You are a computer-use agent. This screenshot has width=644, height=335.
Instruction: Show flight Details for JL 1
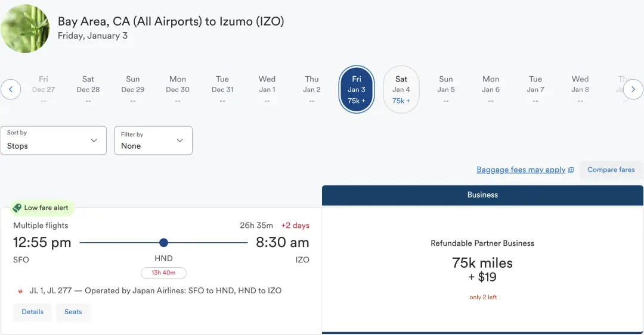32,312
